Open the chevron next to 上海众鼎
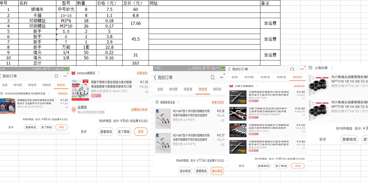 click(332, 68)
